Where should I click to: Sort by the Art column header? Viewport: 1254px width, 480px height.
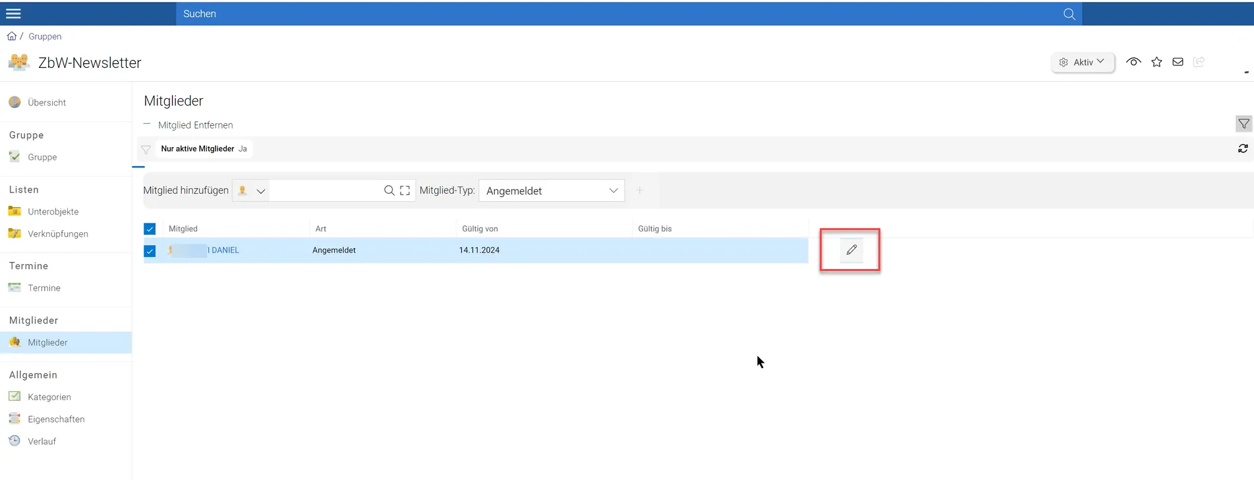point(321,229)
